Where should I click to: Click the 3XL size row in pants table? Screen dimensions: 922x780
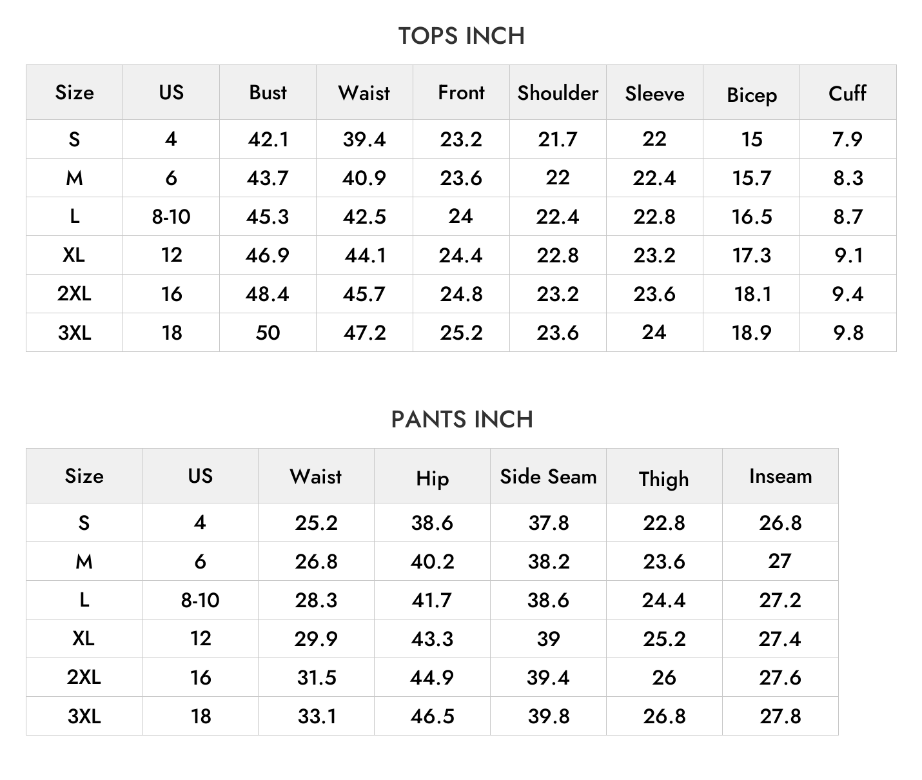point(432,716)
